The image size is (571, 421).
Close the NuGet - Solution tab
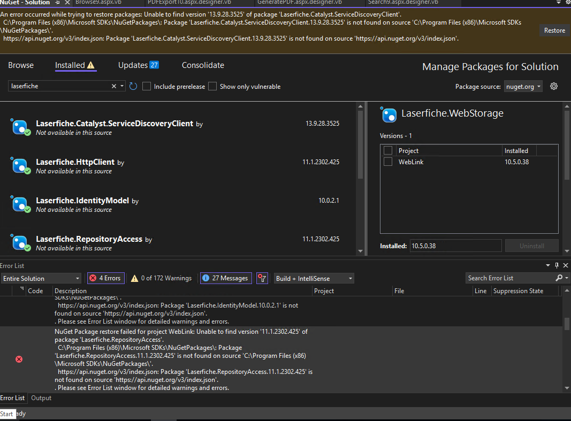(67, 3)
